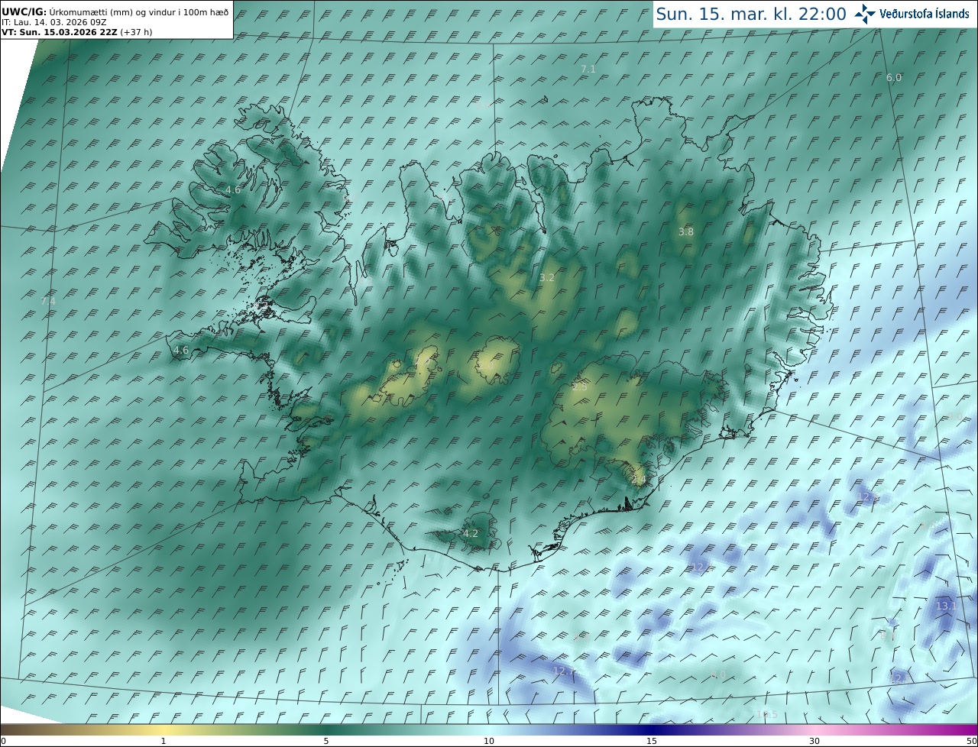
Task: Click the 3.2 value on the map
Action: click(x=547, y=277)
